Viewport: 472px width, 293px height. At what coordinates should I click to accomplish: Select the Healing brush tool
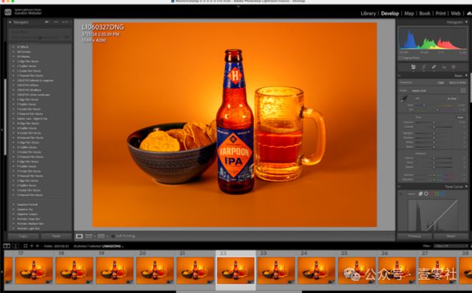point(434,67)
